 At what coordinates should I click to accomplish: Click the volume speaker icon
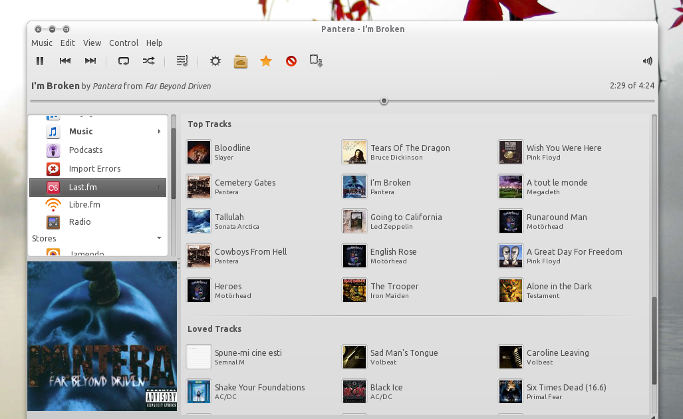647,61
